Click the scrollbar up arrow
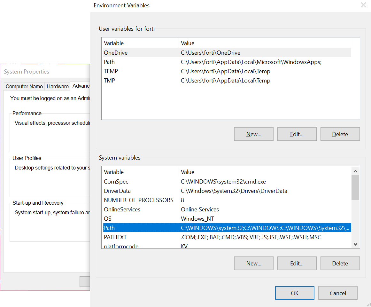The image size is (371, 307). (x=355, y=171)
